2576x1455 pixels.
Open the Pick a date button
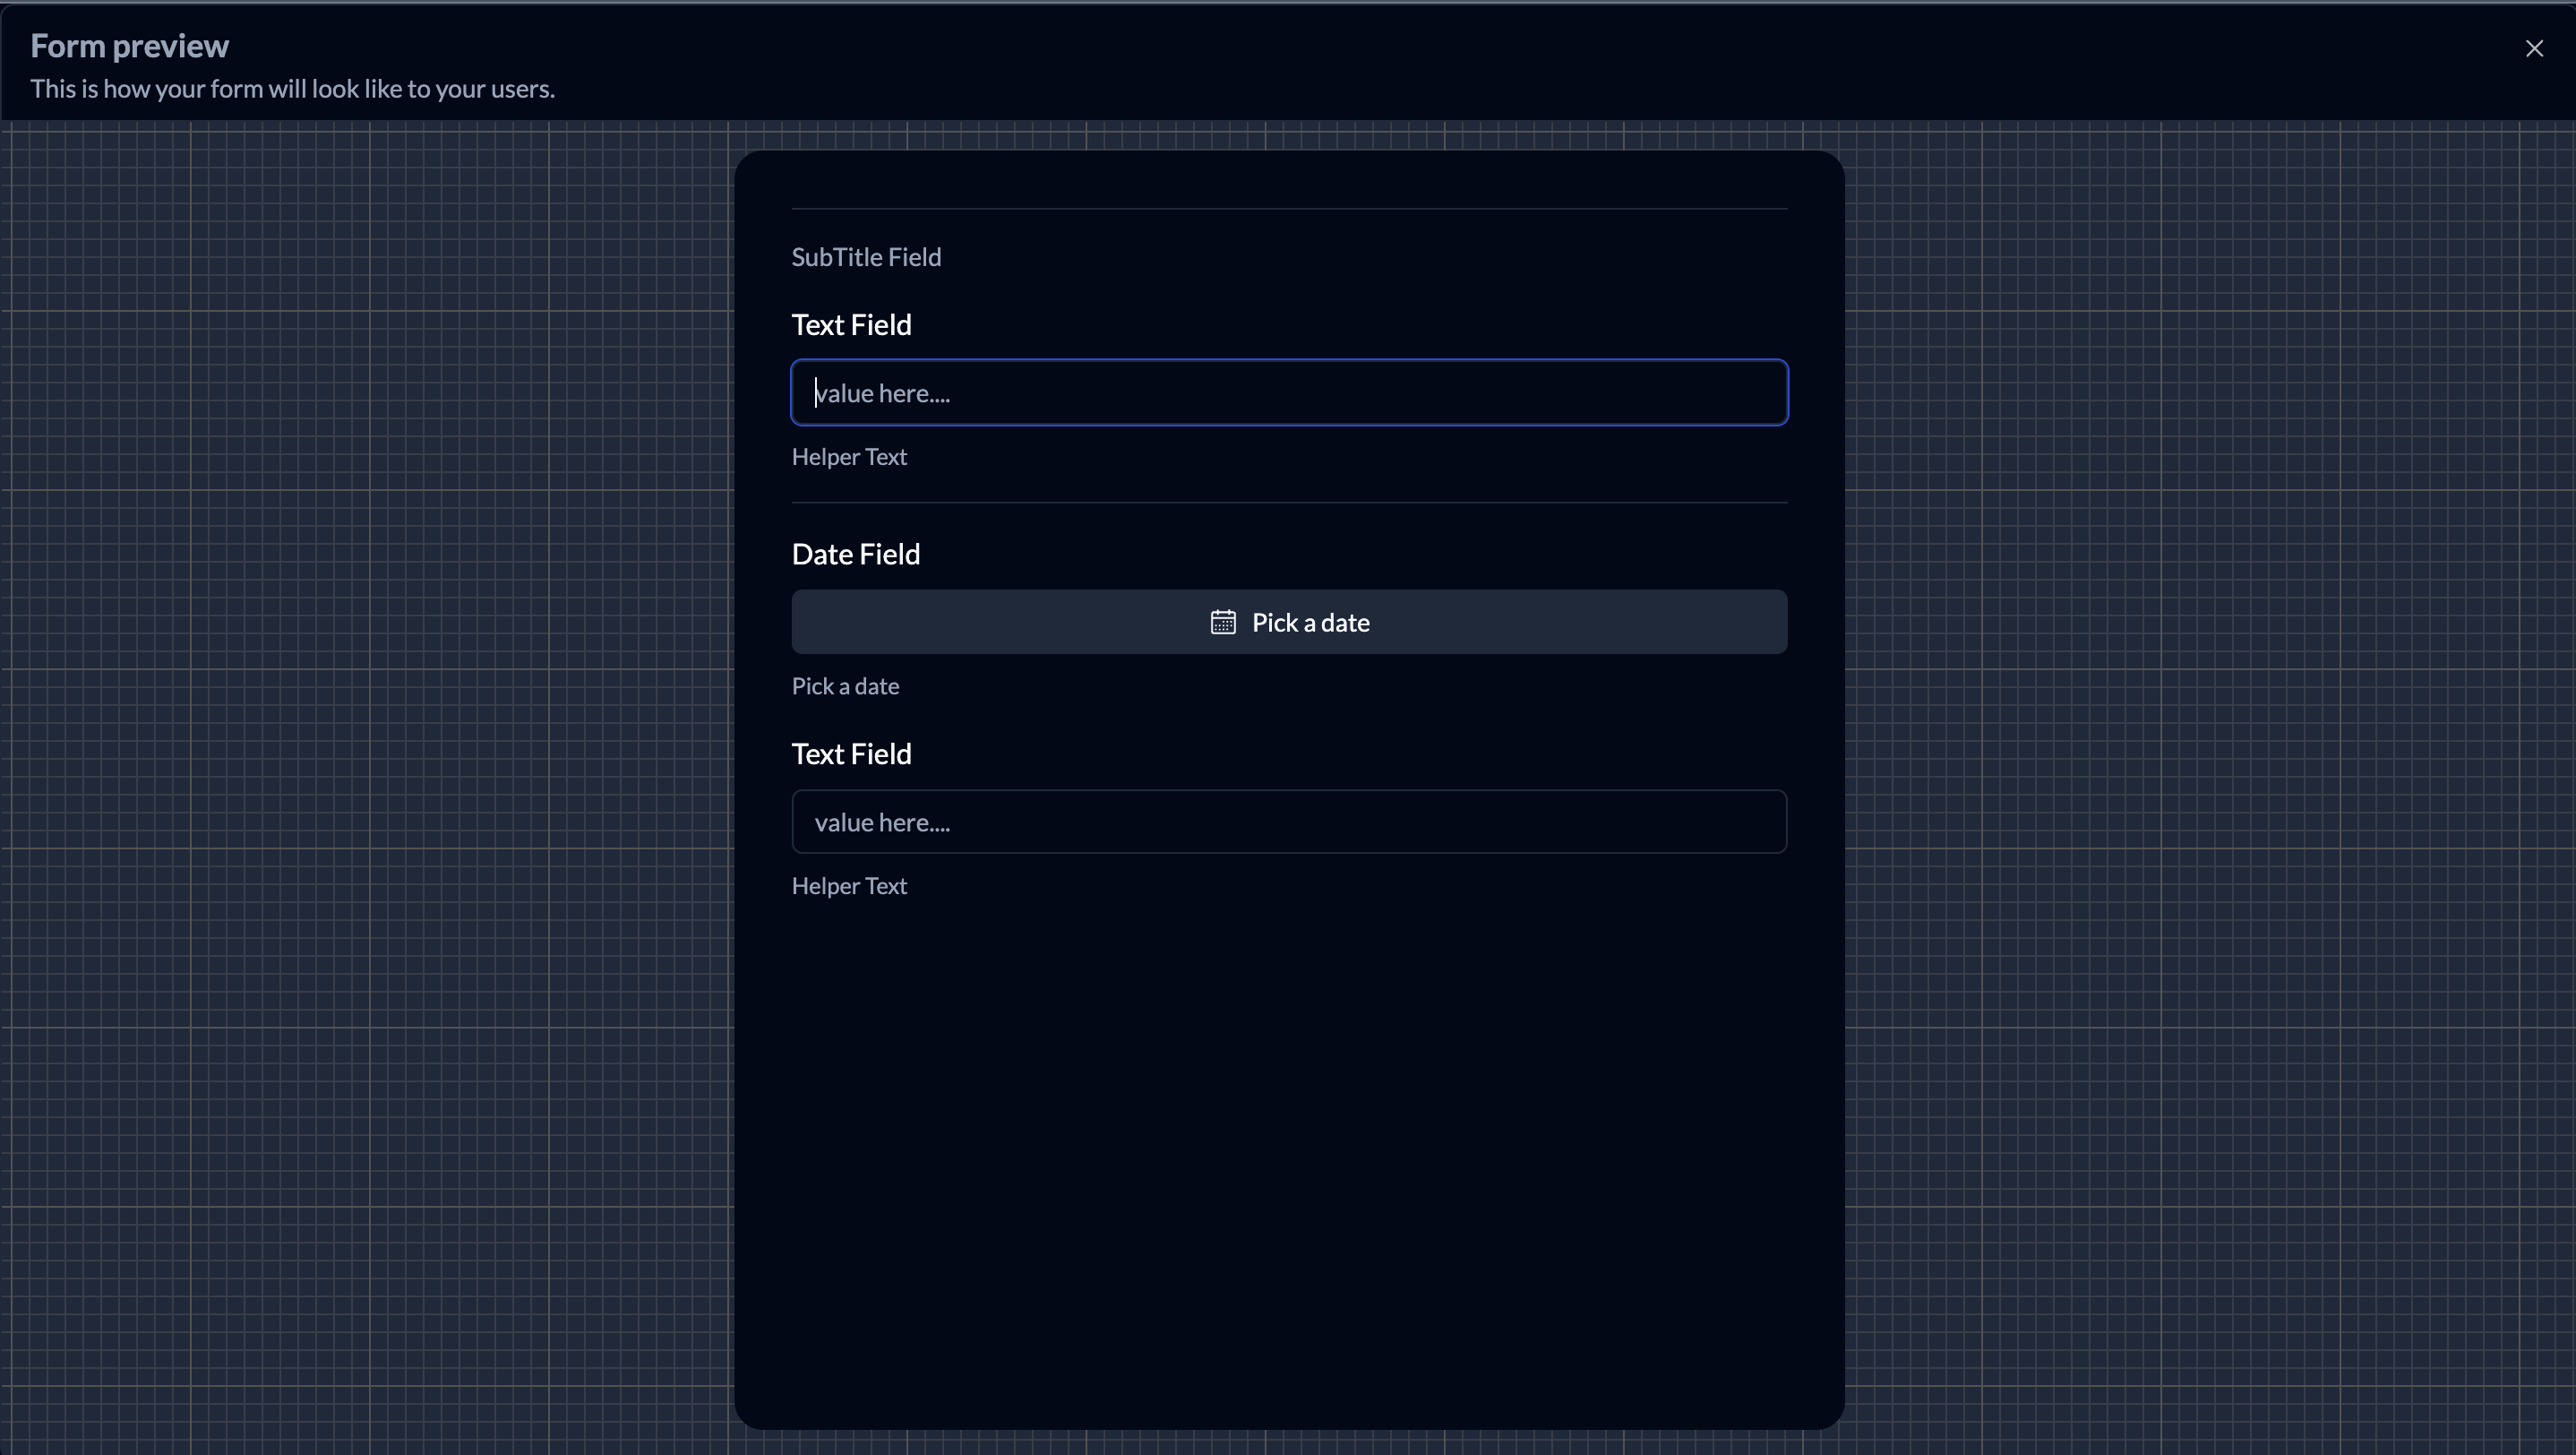(x=1289, y=622)
